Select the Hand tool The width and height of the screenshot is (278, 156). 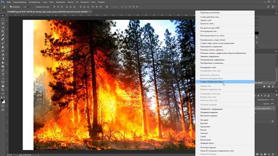pyautogui.click(x=3, y=86)
